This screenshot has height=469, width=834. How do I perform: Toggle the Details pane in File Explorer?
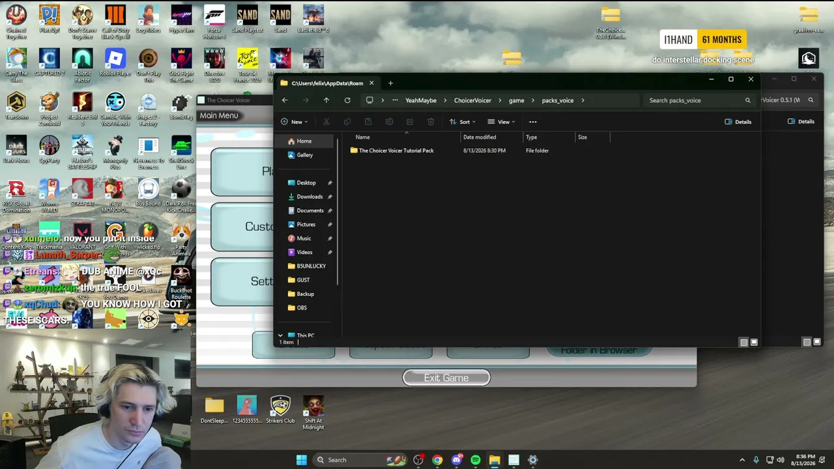pyautogui.click(x=738, y=122)
